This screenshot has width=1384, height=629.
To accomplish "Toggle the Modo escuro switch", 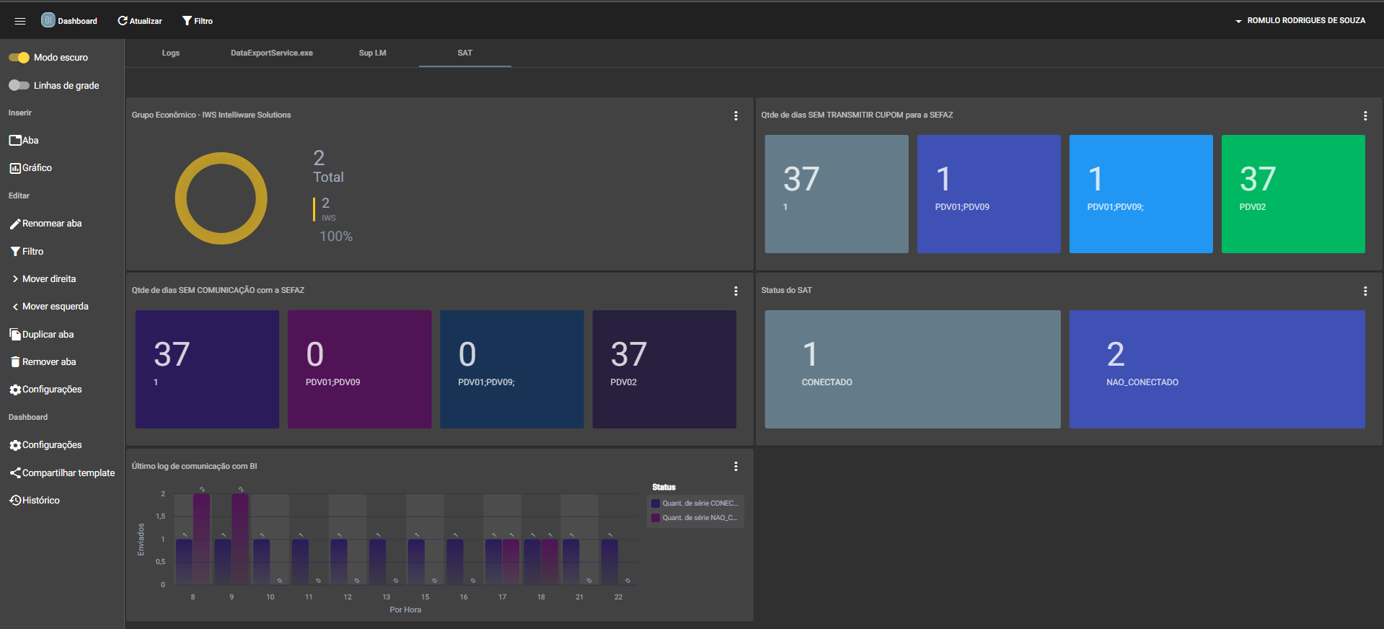I will 19,58.
